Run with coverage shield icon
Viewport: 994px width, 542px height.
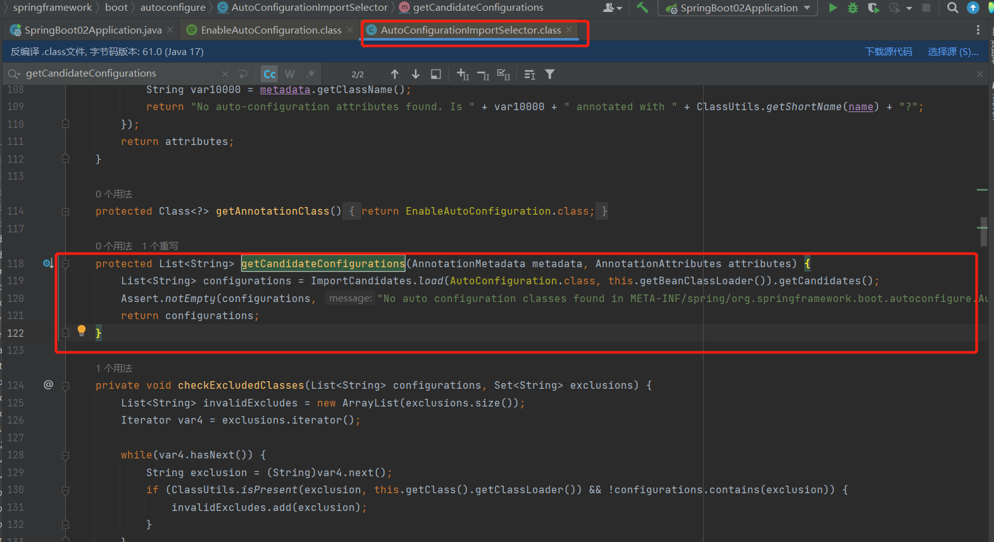[874, 8]
